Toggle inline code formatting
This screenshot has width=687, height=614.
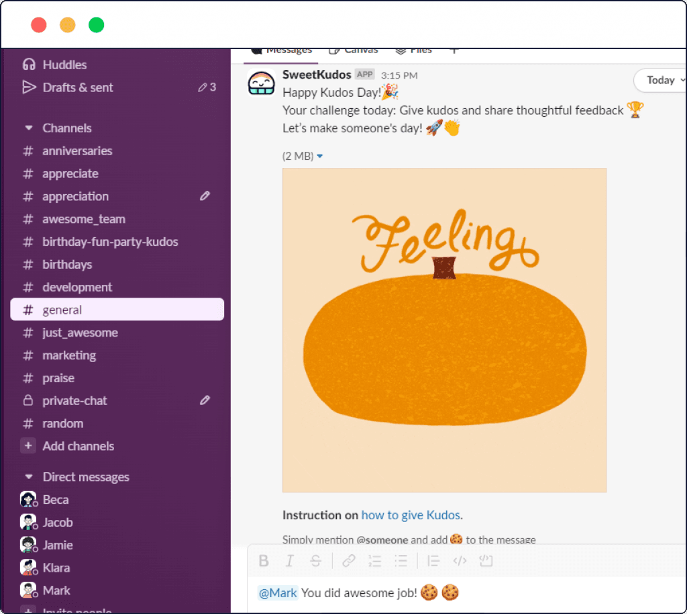click(x=460, y=561)
